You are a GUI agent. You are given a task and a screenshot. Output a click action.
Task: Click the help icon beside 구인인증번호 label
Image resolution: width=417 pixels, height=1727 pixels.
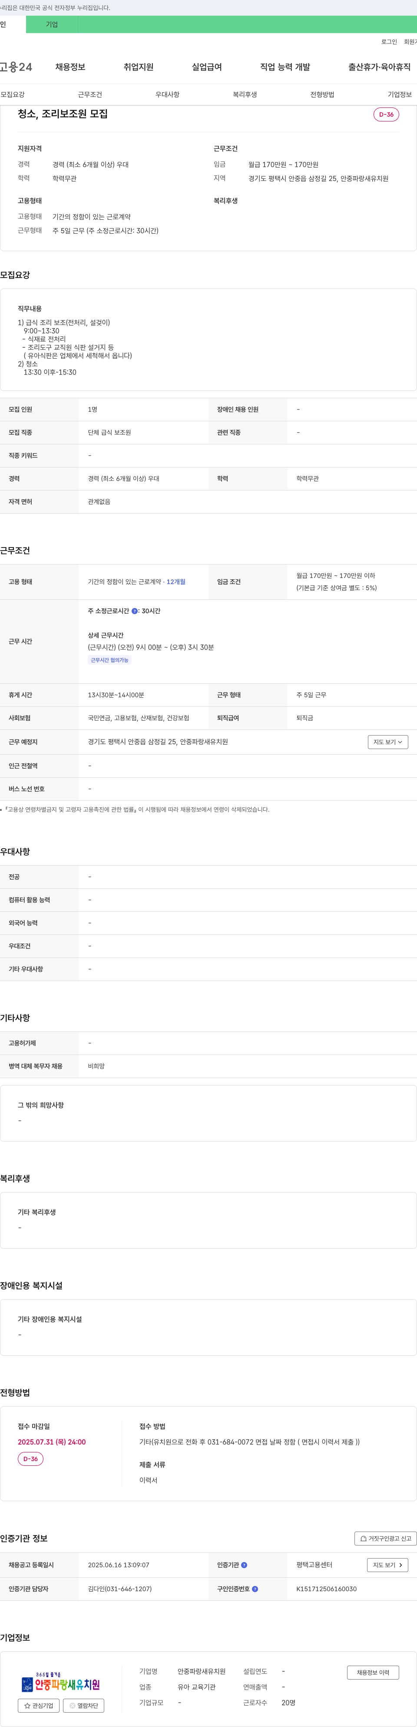coord(255,1589)
